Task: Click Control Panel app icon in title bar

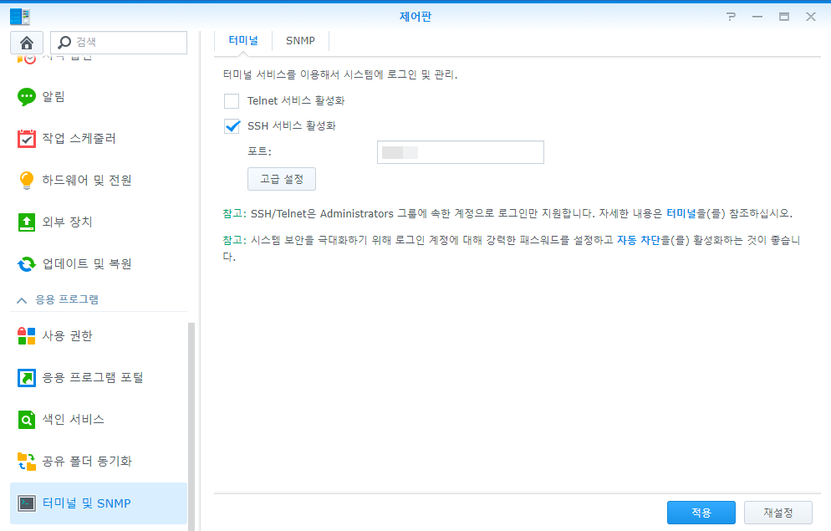Action: pos(20,17)
